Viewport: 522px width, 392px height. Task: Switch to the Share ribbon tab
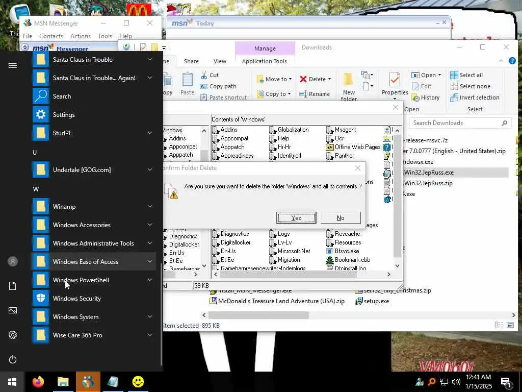tap(191, 61)
